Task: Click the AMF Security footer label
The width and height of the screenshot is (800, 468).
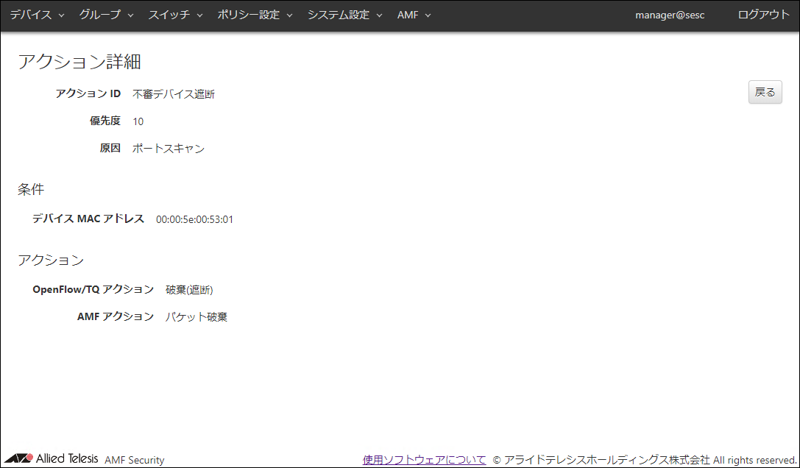Action: (x=135, y=460)
